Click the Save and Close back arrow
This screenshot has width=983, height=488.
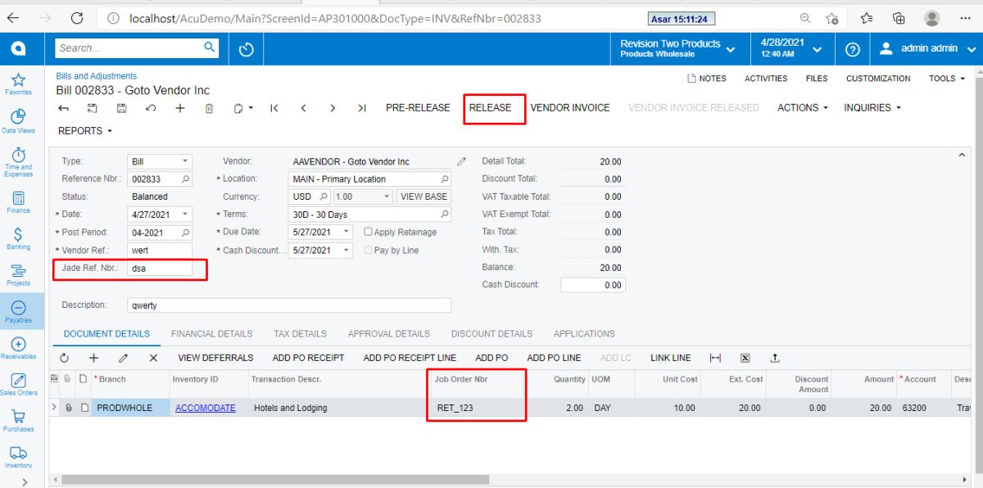(64, 107)
